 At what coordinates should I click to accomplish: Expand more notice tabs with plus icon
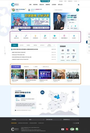coord(54,45)
